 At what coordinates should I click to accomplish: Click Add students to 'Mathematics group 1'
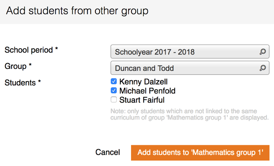point(200,152)
